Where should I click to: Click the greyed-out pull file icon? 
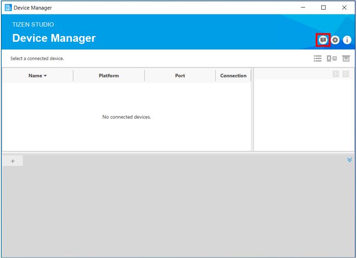click(x=346, y=74)
